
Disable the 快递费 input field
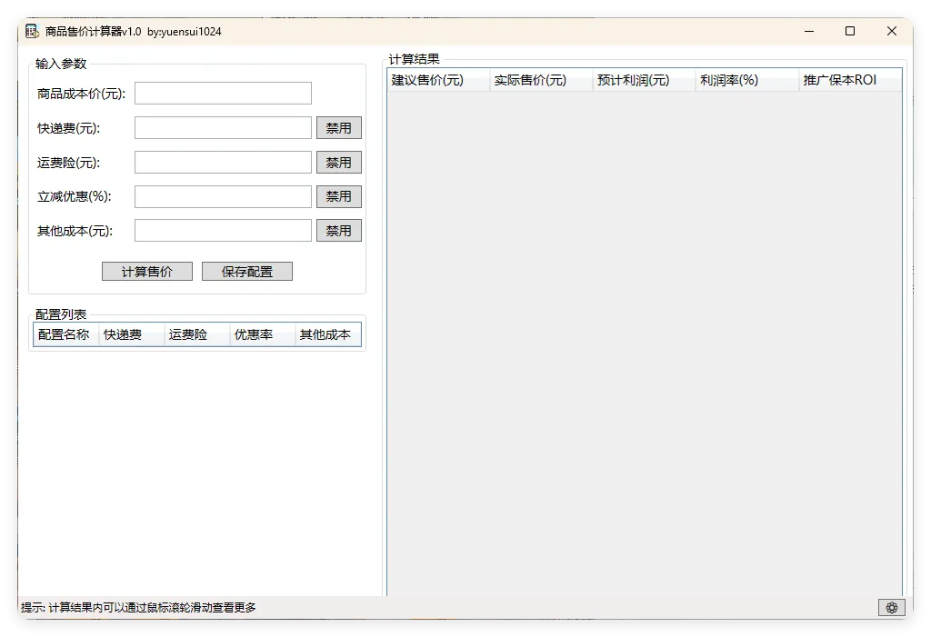(338, 127)
